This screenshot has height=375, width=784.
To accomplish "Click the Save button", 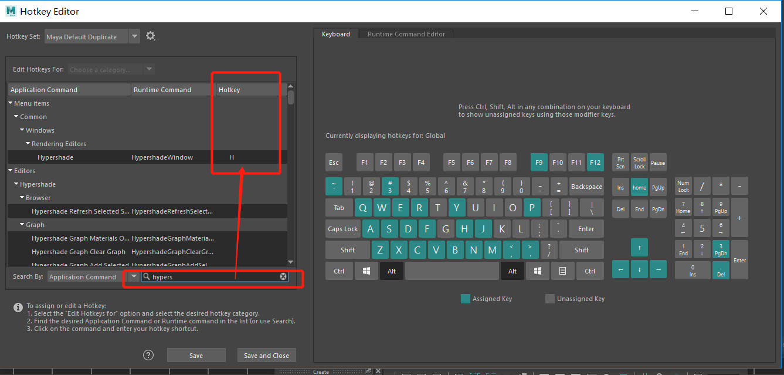I will [196, 355].
